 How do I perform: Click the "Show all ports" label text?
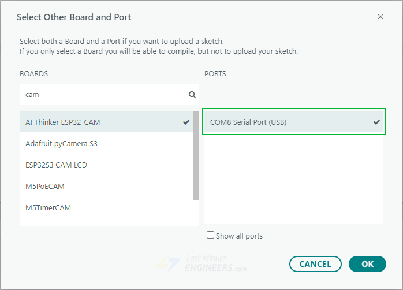pos(239,236)
